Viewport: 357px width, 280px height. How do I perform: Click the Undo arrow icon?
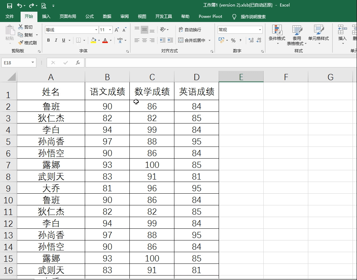[20, 6]
